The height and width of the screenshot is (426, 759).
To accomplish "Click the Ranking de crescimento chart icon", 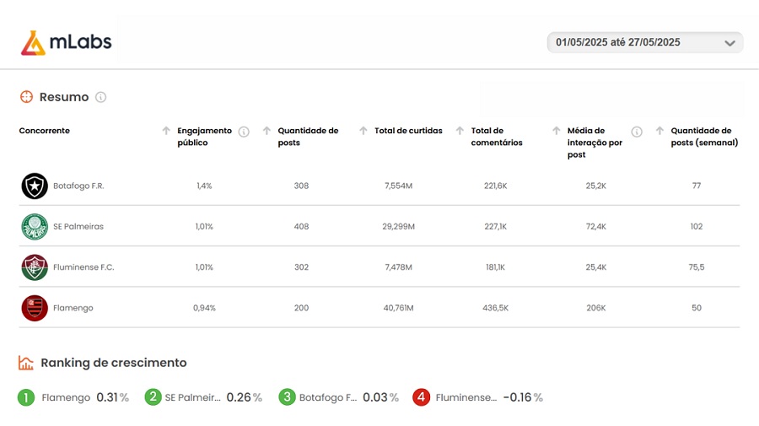I will click(26, 363).
